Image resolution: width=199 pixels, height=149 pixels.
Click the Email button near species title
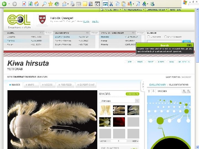(x=140, y=62)
